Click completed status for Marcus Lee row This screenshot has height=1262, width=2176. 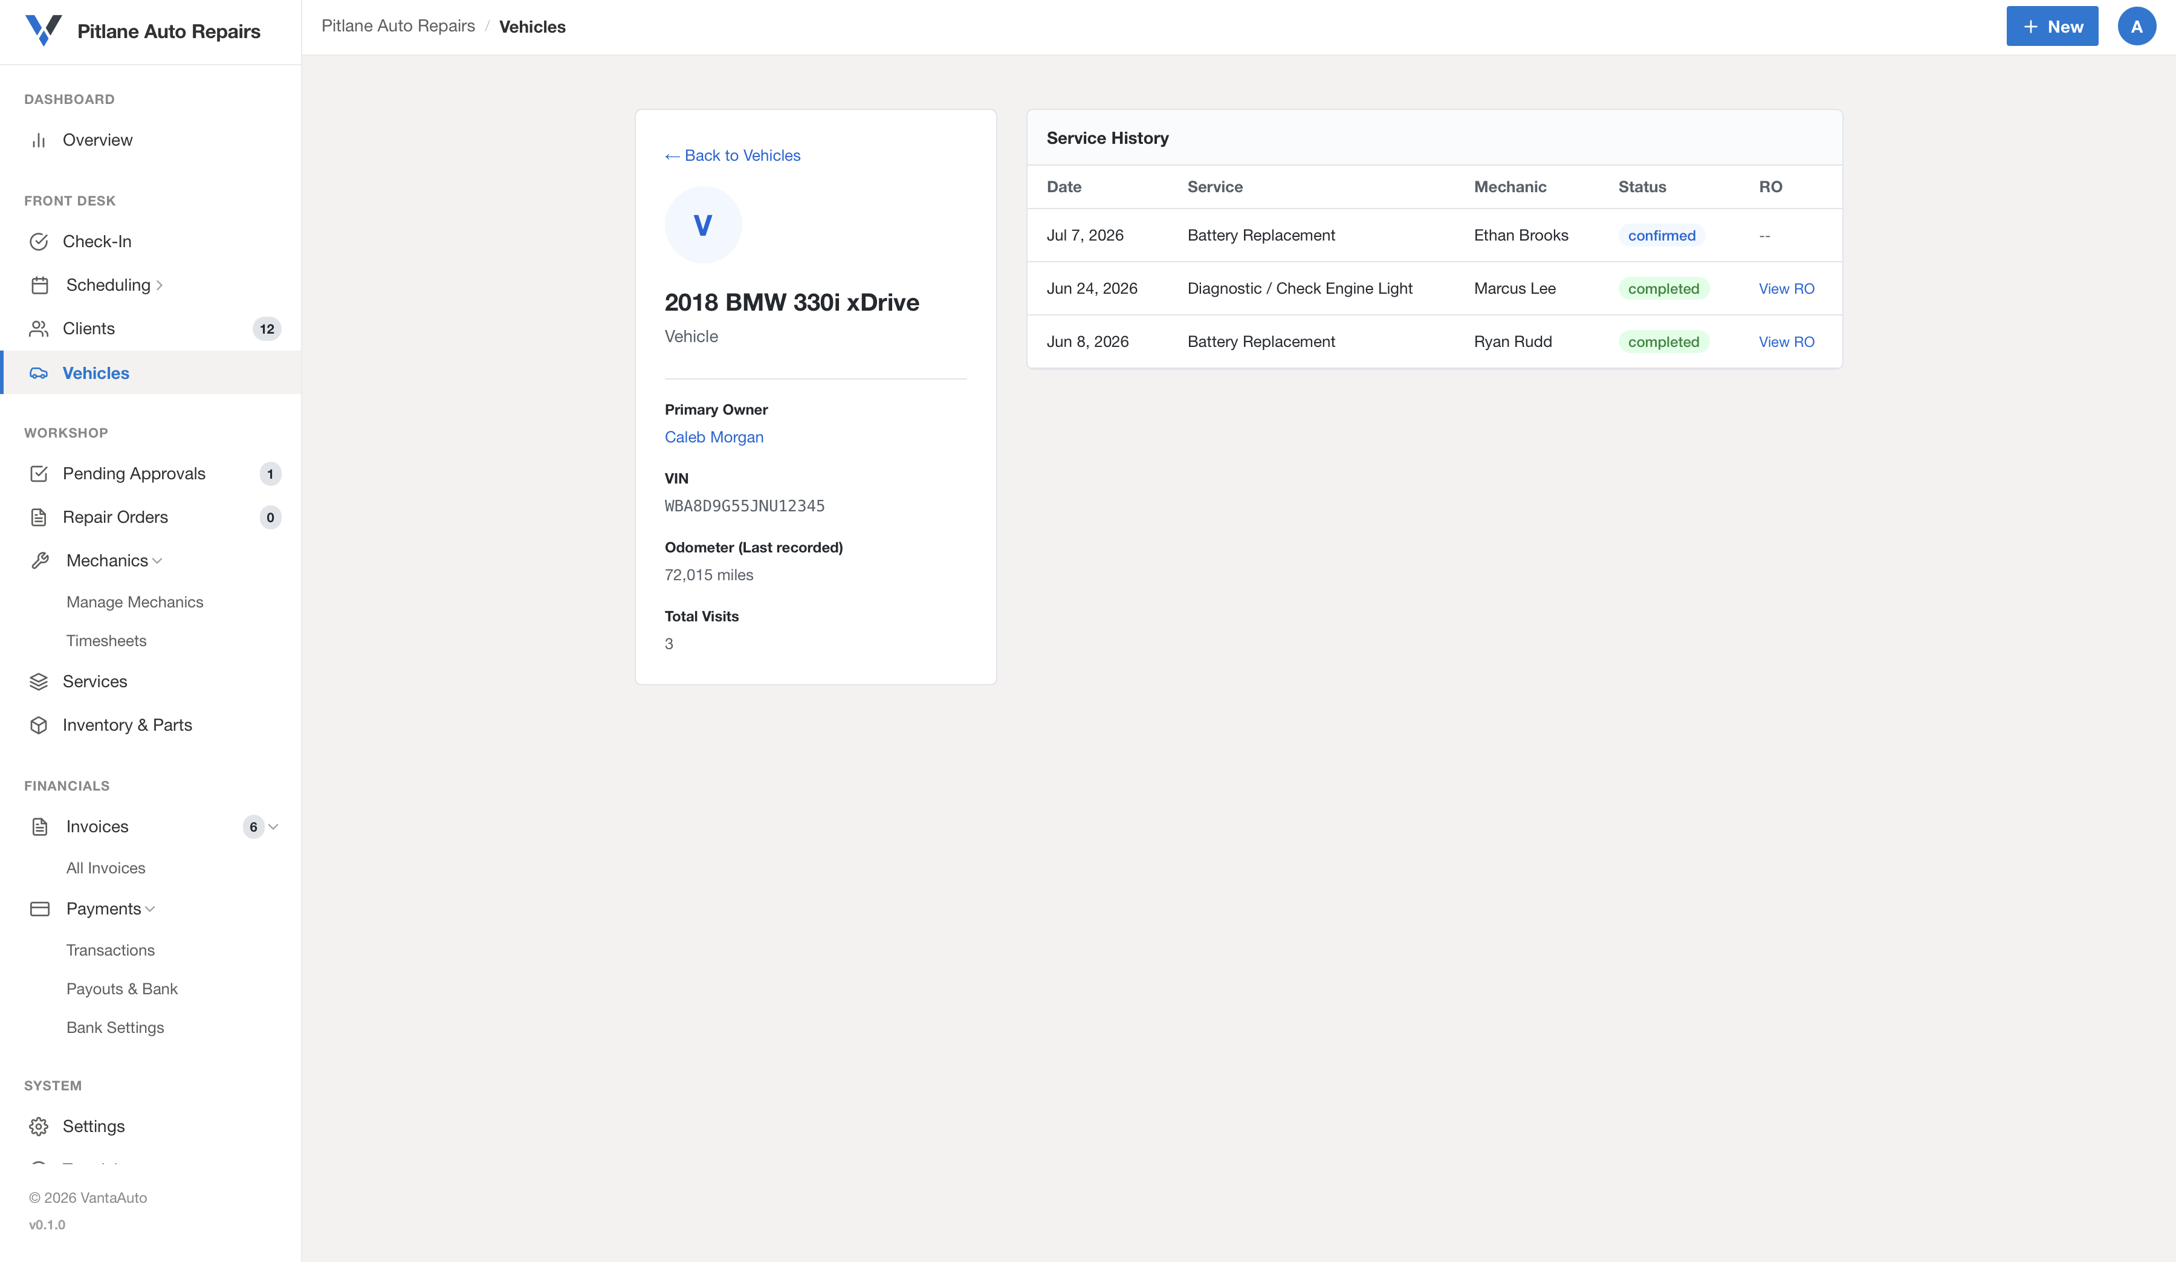coord(1663,289)
